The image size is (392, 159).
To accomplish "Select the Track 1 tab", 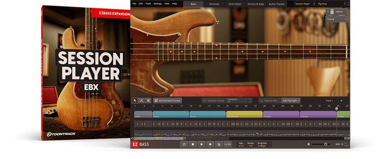I will (329, 101).
